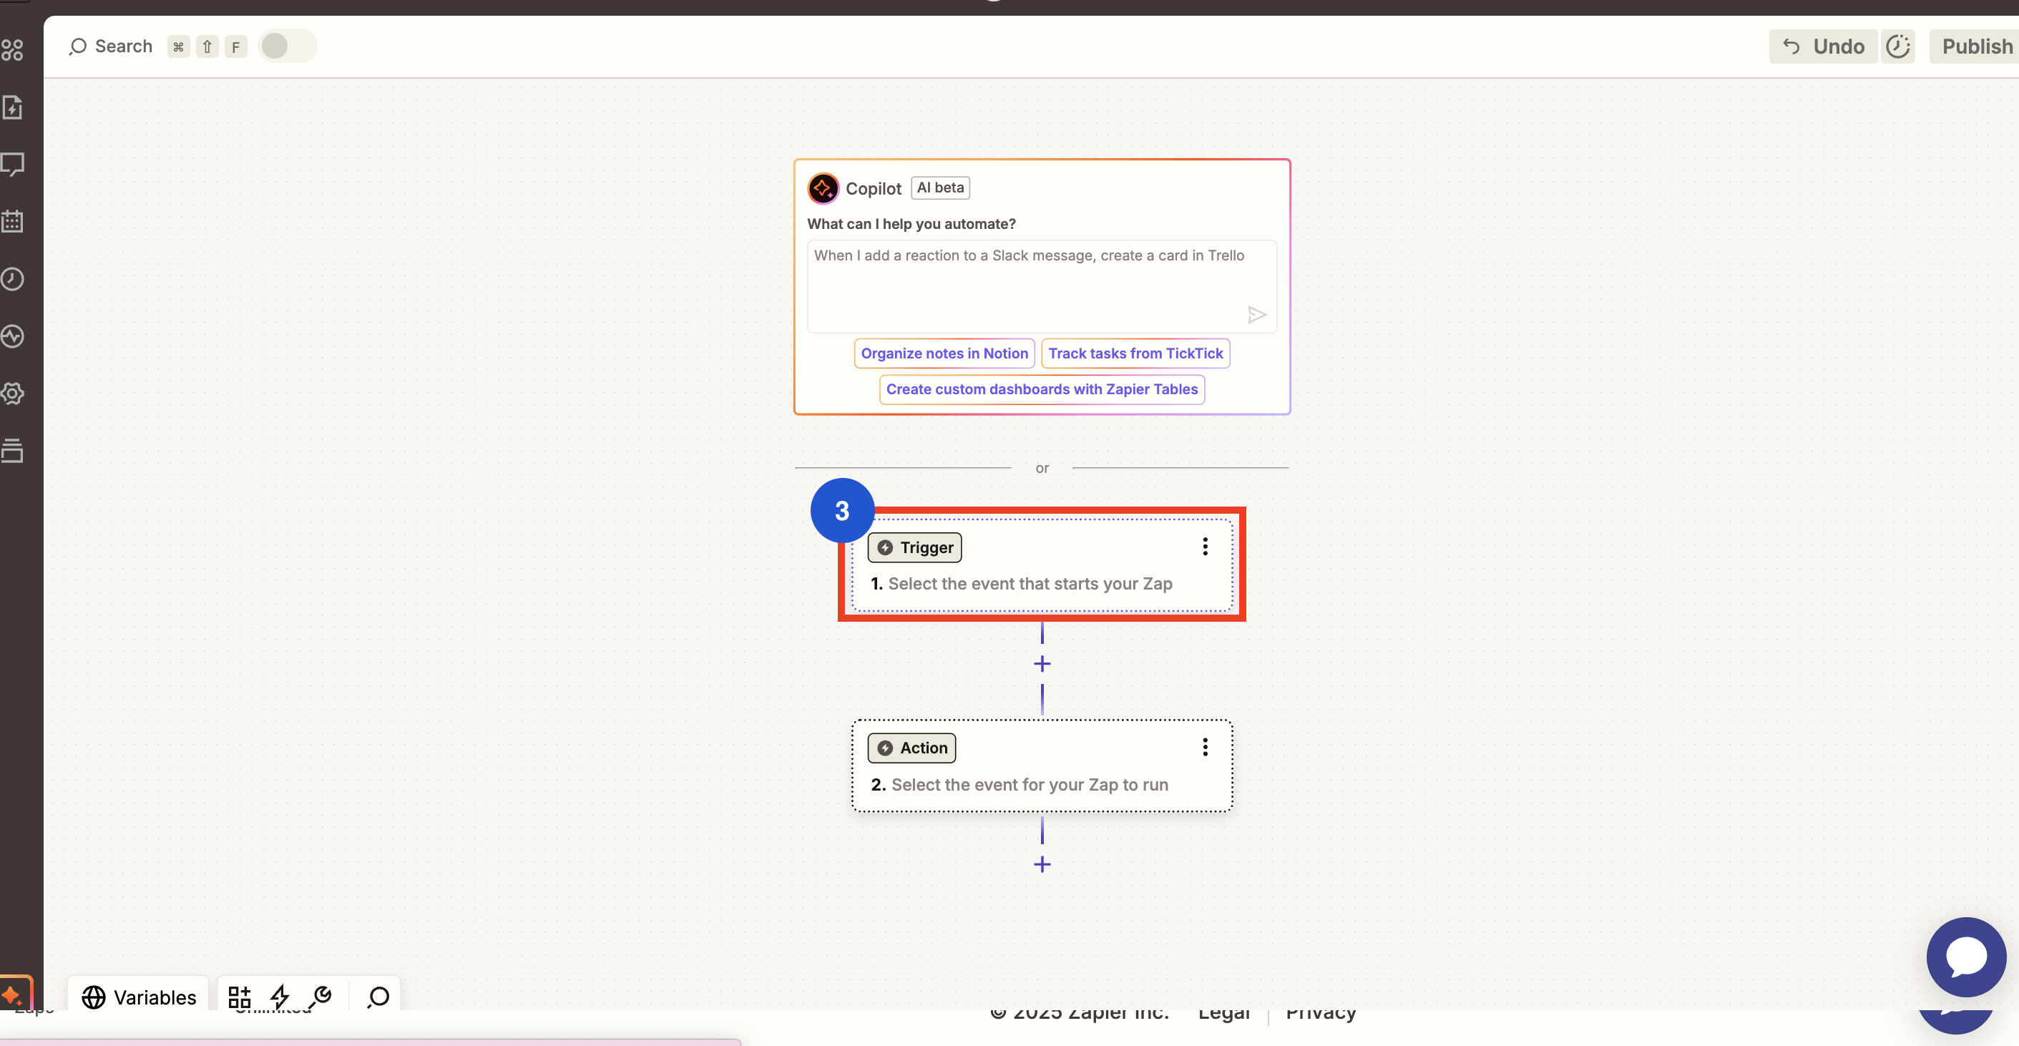Click the magnifier icon in bottom toolbar
The height and width of the screenshot is (1046, 2019).
(378, 997)
